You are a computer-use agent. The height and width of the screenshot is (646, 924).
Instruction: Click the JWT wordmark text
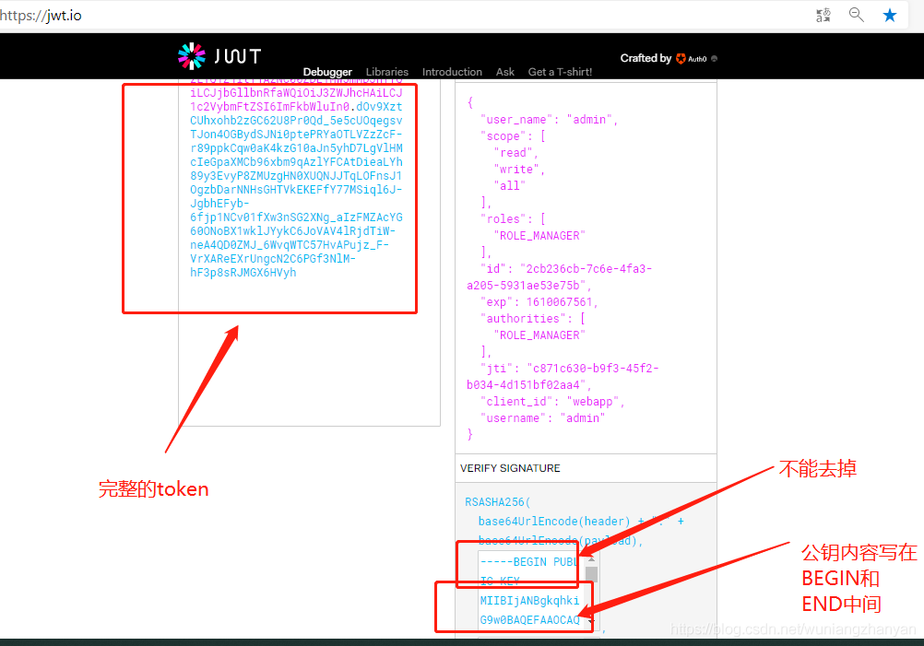click(238, 56)
